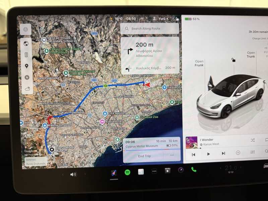This screenshot has height=201, width=268.
Task: Open the 200 m turn instruction card
Action: click(x=150, y=50)
